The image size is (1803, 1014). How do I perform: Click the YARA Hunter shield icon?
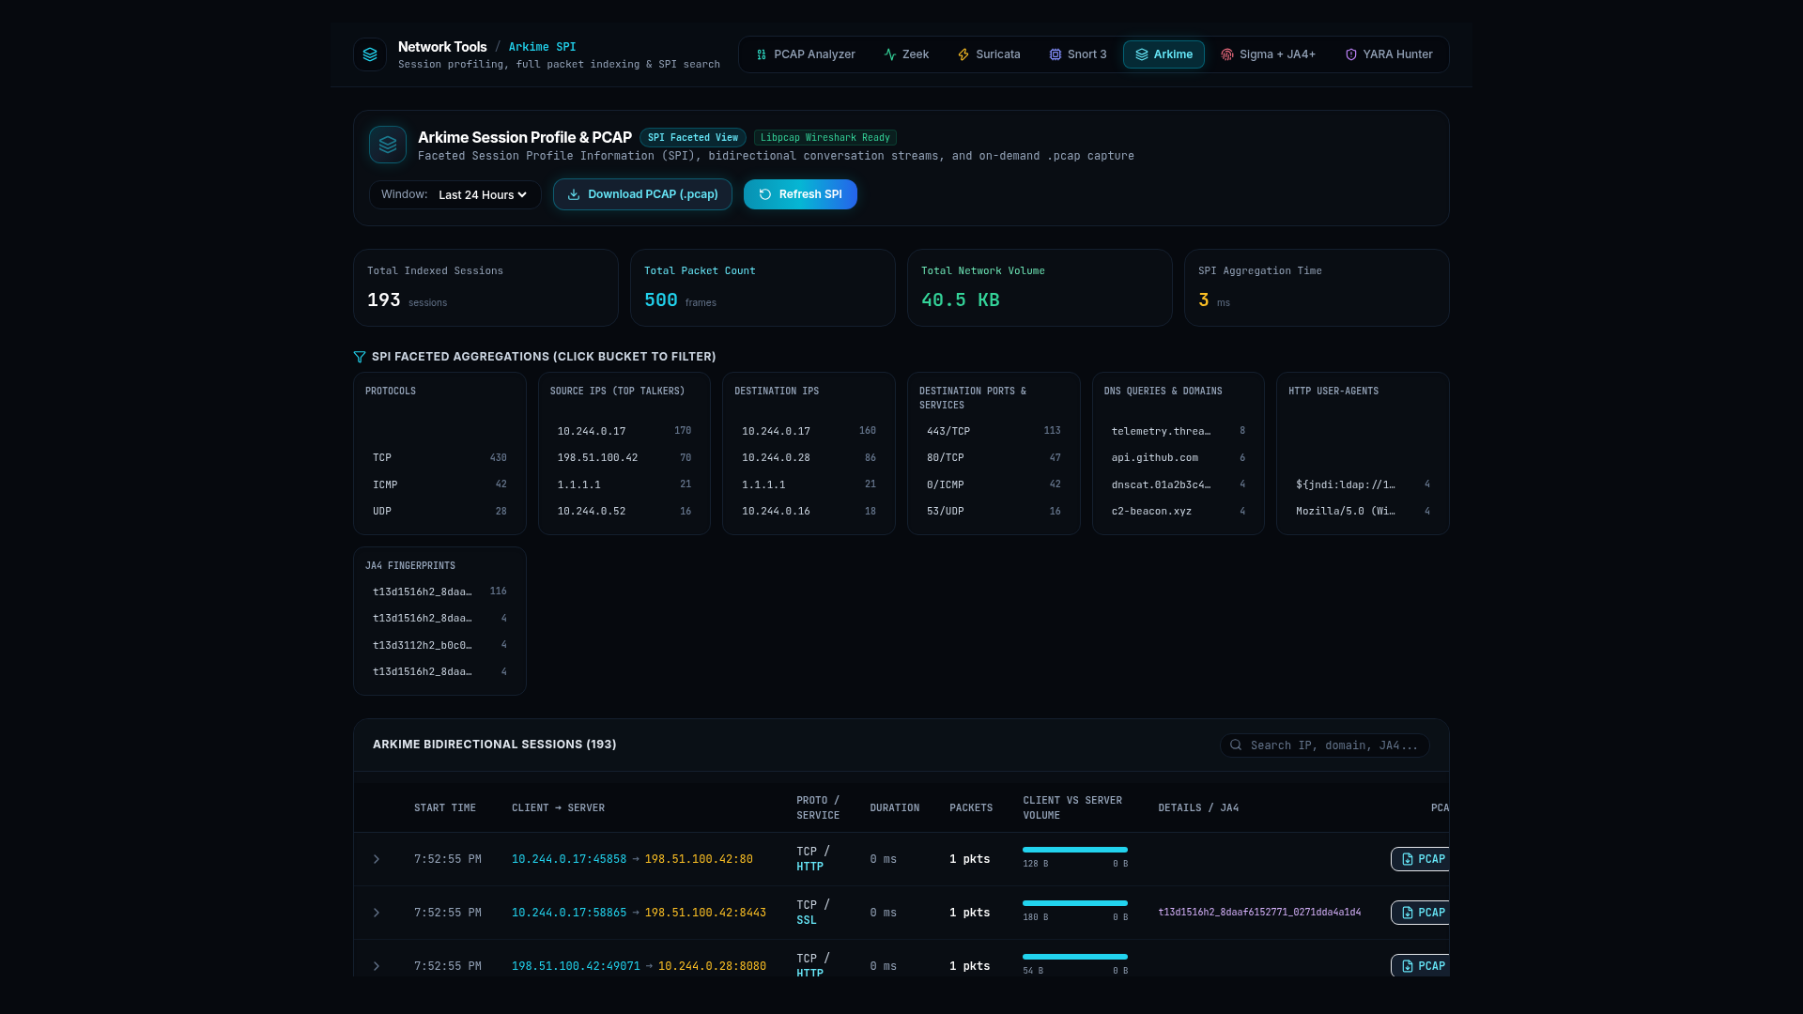pyautogui.click(x=1351, y=54)
